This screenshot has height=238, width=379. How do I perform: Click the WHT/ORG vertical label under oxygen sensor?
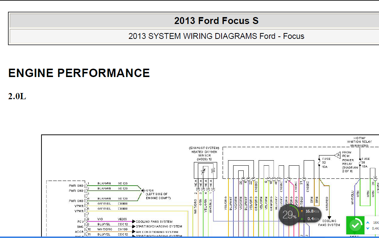coord(195,206)
